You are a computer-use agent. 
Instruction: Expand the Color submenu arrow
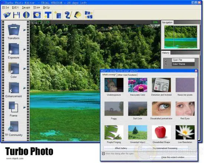[24, 69]
